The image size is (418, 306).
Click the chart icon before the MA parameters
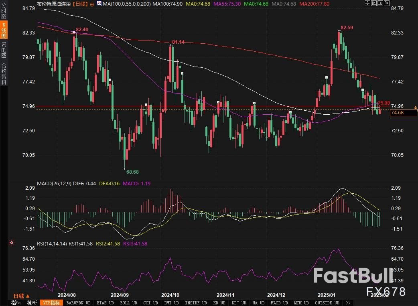click(99, 4)
